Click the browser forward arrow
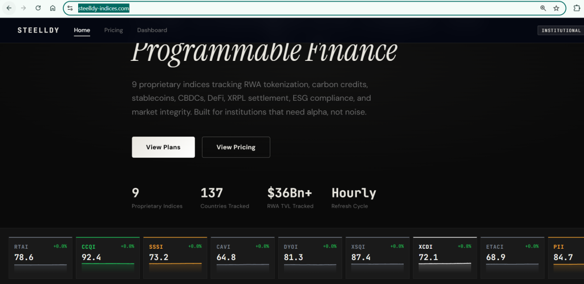Viewport: 584px width, 284px height. click(x=23, y=8)
